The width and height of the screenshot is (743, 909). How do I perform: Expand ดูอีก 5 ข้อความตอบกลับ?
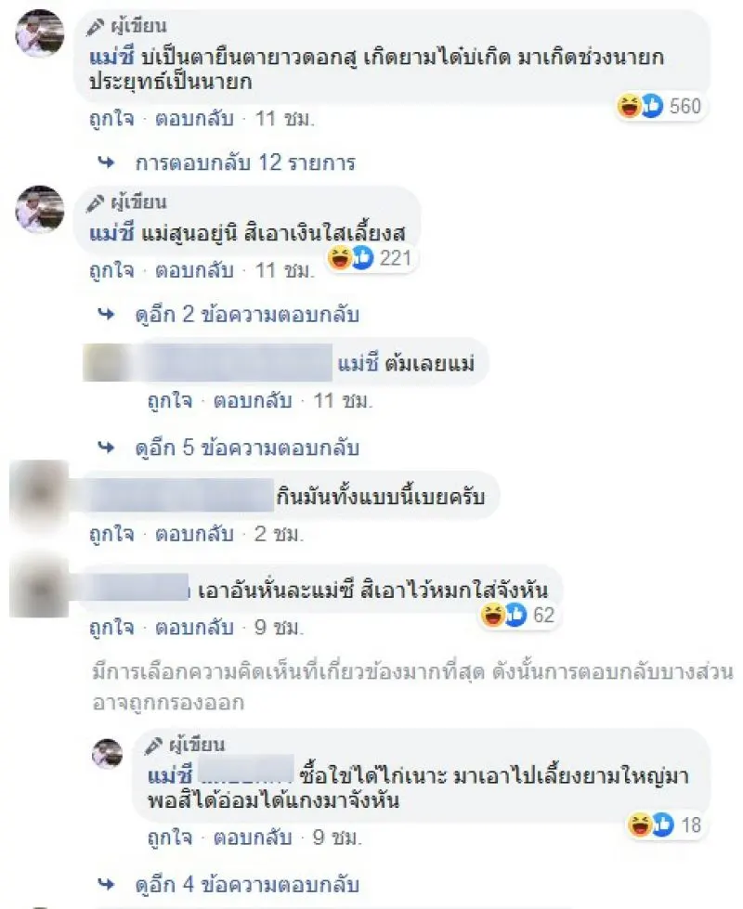pos(247,448)
